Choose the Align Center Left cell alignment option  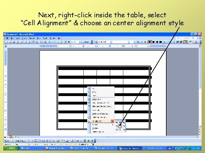pos(116,126)
